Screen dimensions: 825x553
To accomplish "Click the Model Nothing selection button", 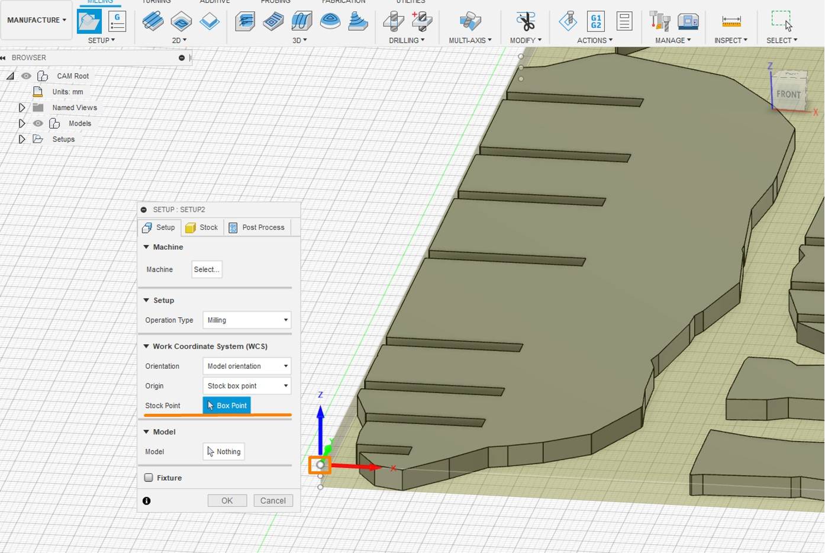I will pyautogui.click(x=224, y=452).
